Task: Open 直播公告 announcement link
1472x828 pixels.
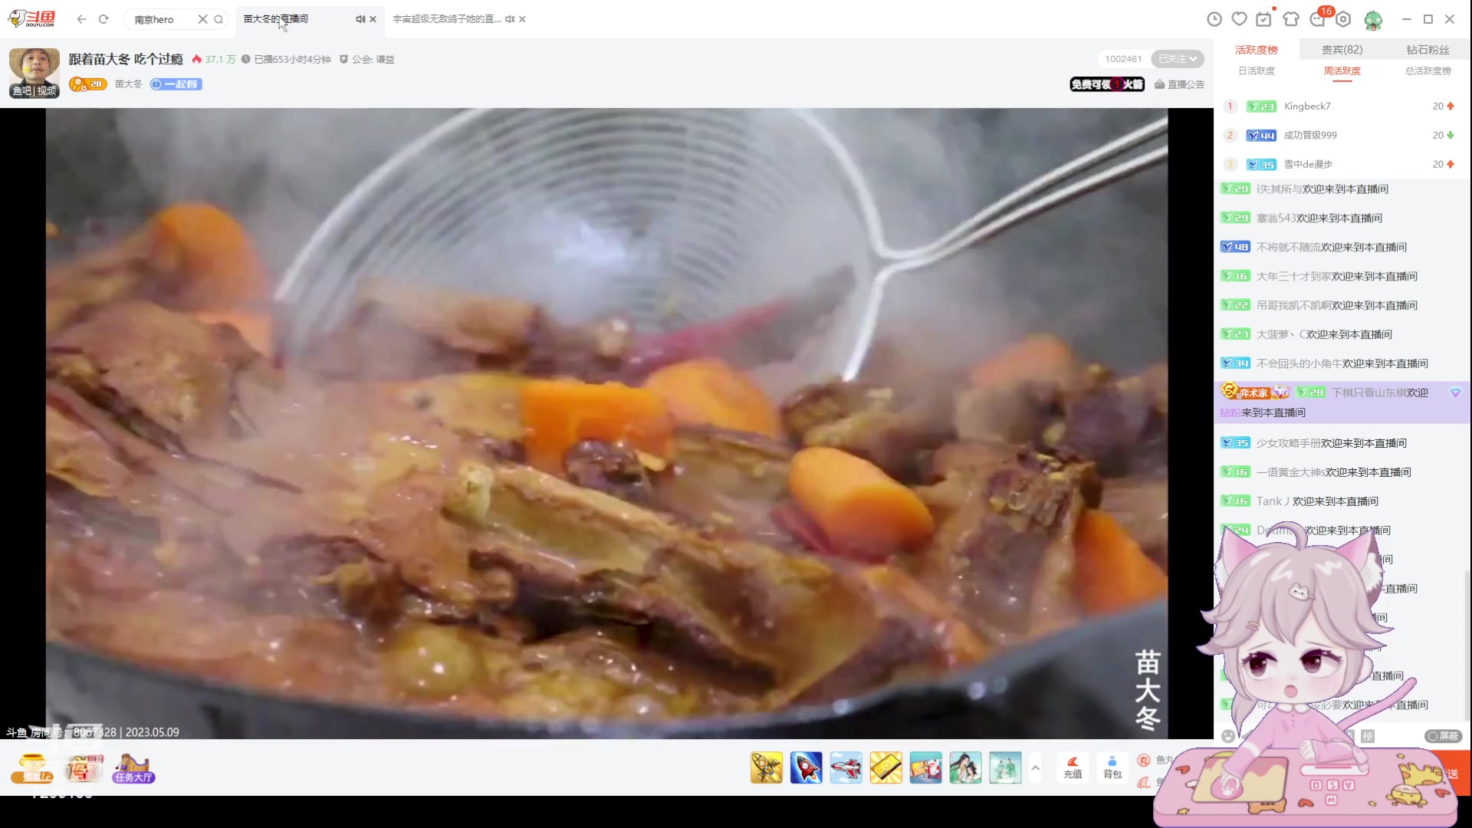Action: point(1179,84)
